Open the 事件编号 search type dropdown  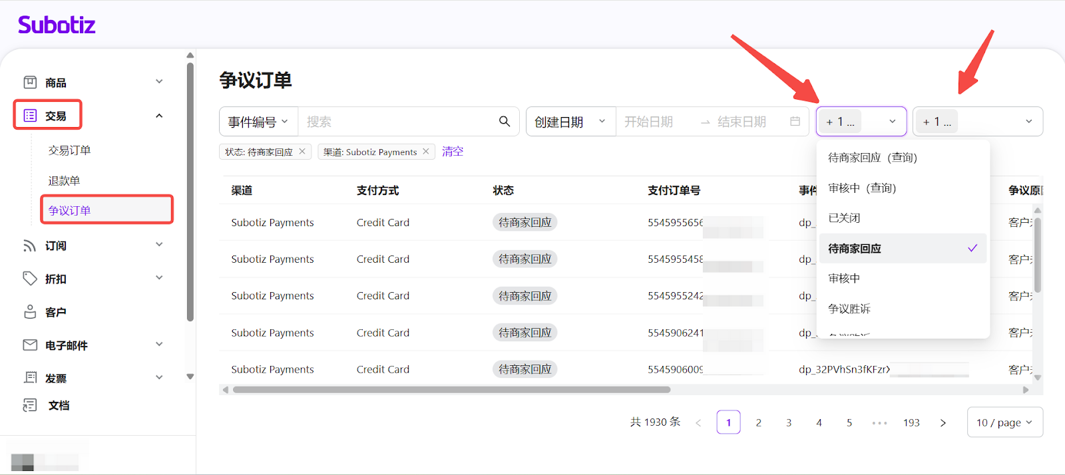coord(258,122)
